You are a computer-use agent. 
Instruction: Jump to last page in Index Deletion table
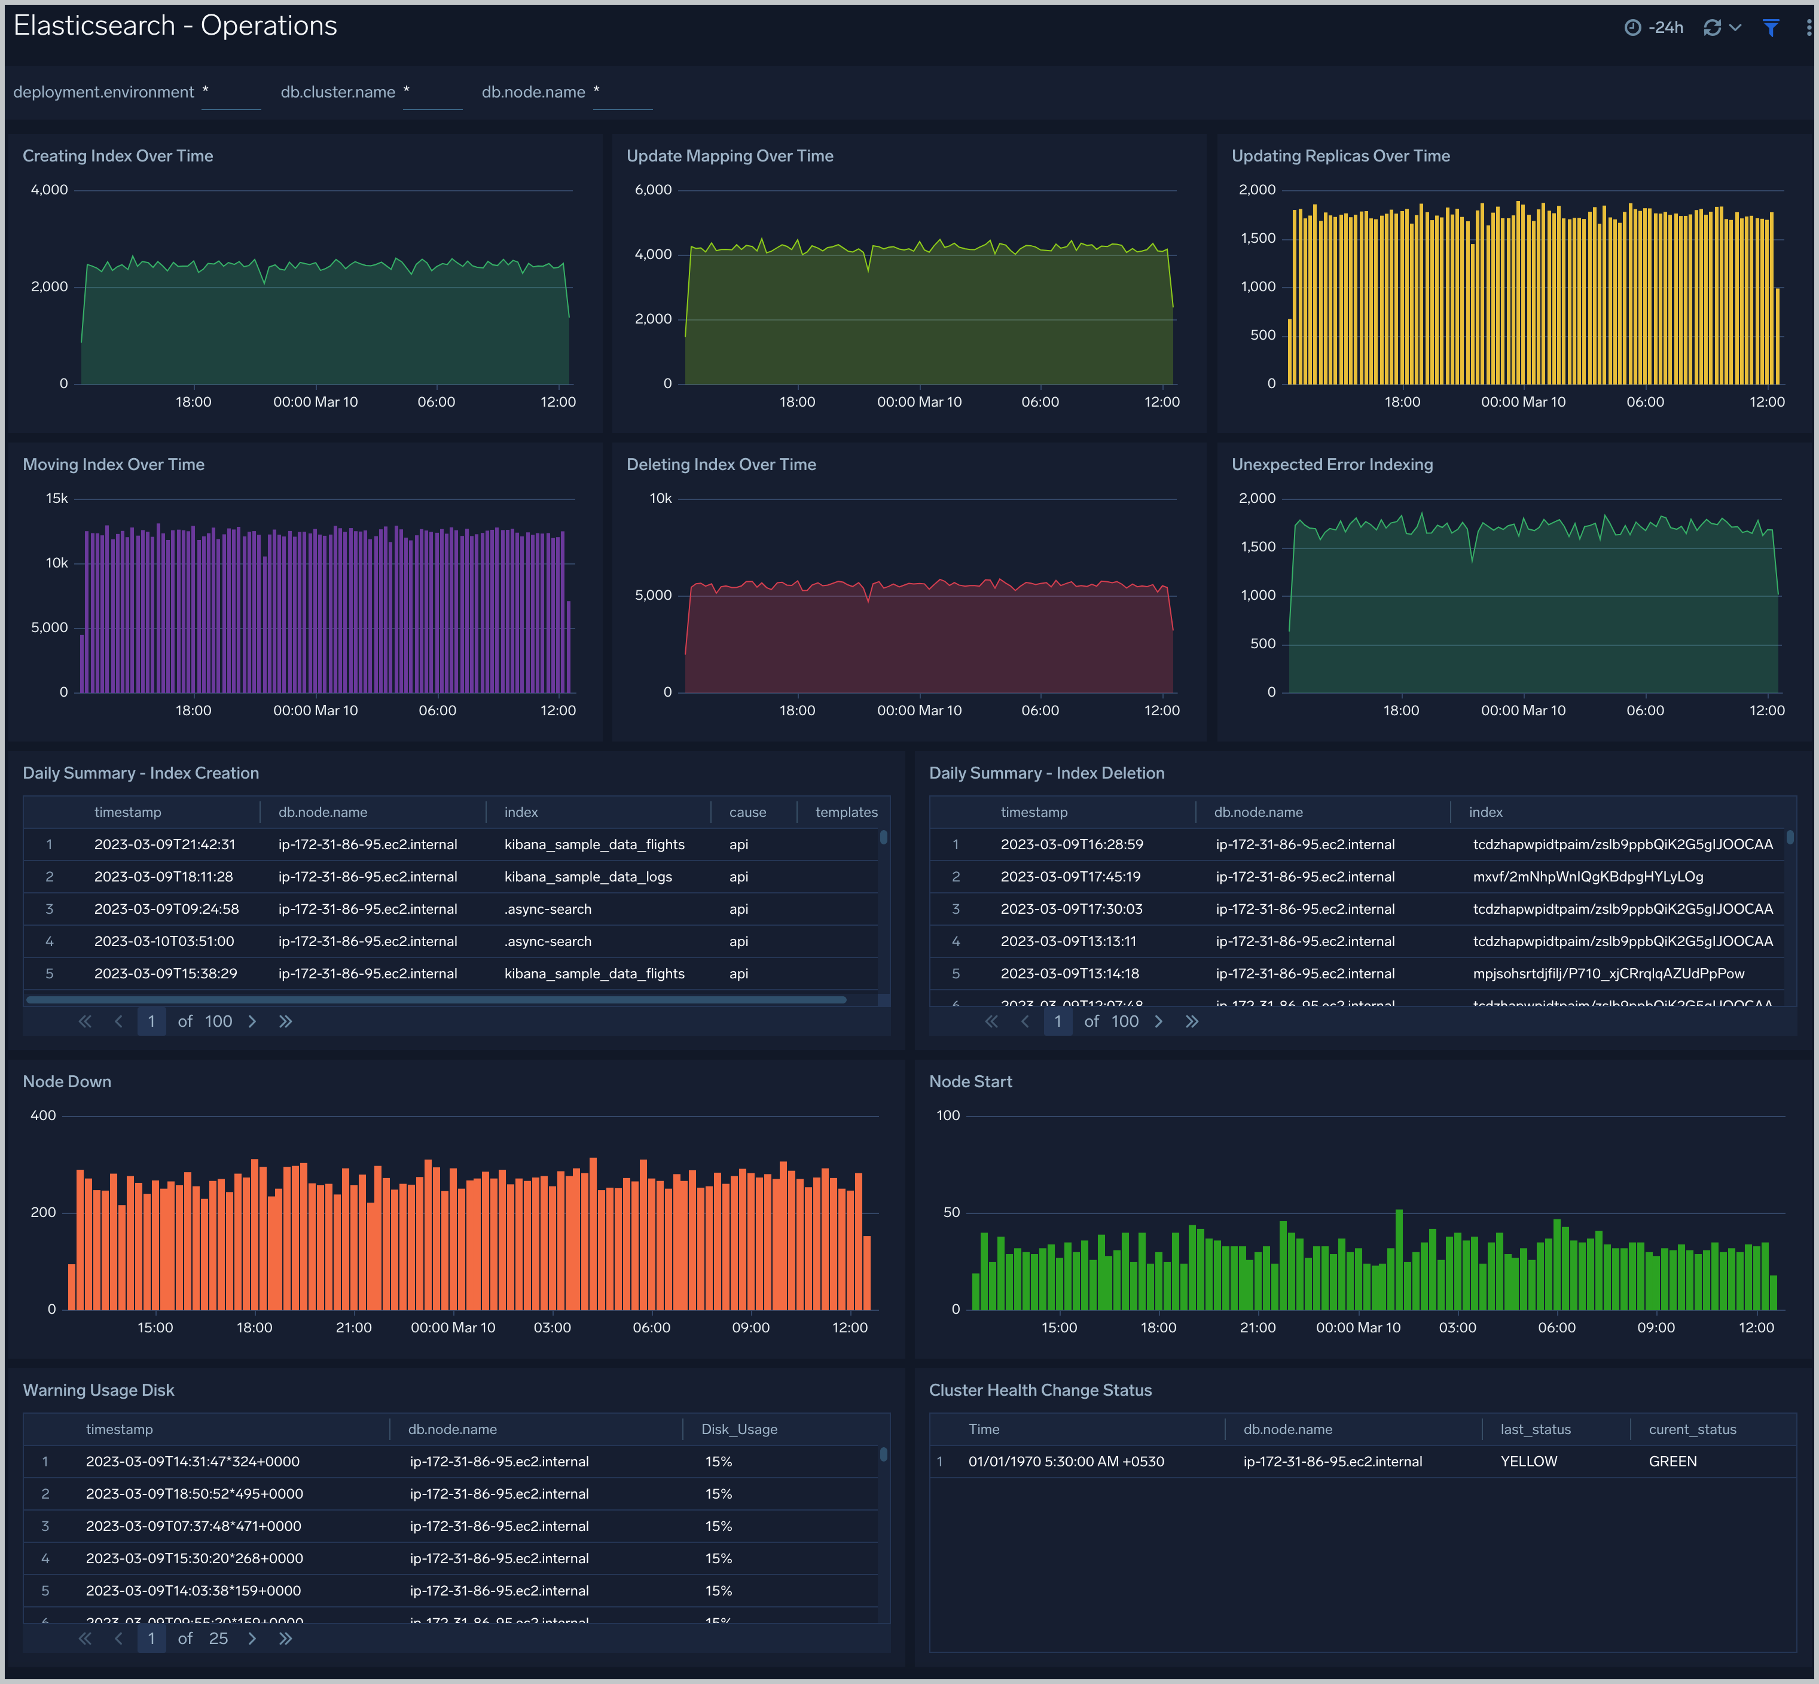point(1192,1021)
